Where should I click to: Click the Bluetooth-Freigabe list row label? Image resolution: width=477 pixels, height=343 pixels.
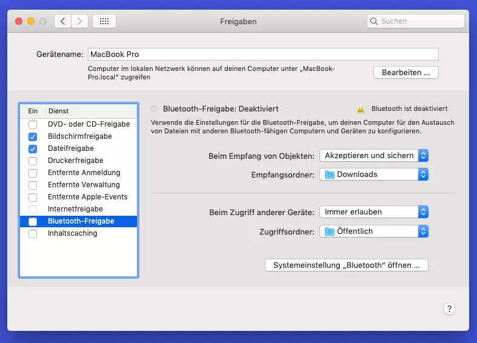(81, 221)
